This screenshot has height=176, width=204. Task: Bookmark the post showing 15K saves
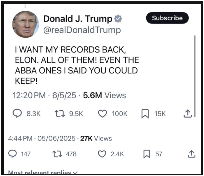145,114
